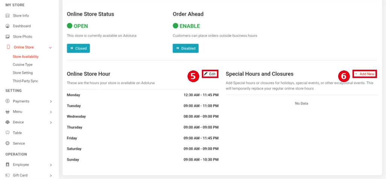This screenshot has height=179, width=386.
Task: Expand the Payments submenu arrow
Action: (51, 101)
